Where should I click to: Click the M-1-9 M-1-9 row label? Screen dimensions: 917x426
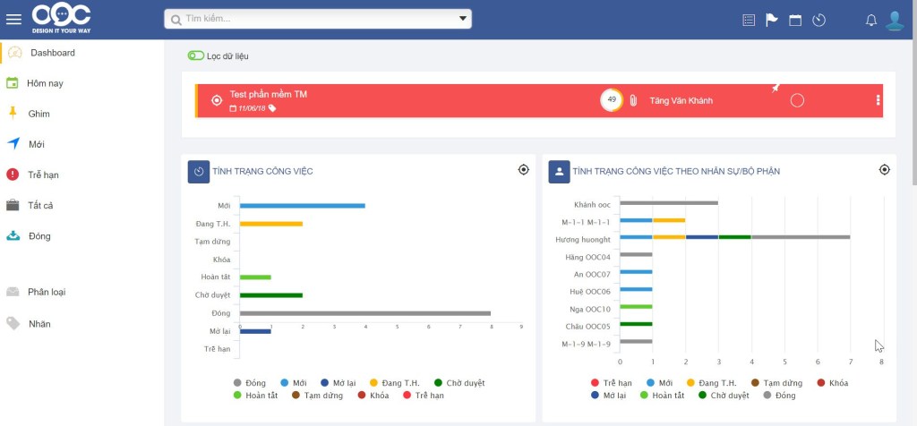point(586,344)
